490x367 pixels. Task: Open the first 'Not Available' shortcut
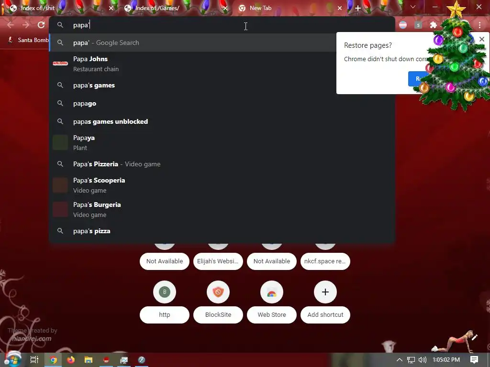click(165, 261)
